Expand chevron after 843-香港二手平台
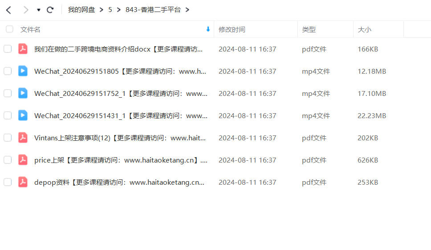The width and height of the screenshot is (431, 250). pos(187,10)
